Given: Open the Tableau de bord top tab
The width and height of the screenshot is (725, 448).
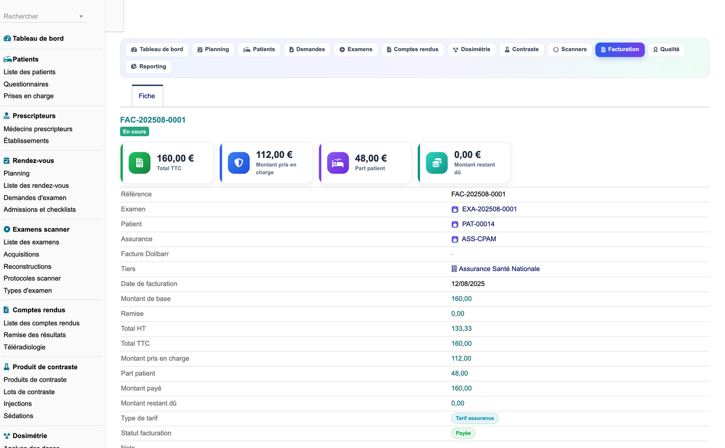Looking at the screenshot, I should coord(157,50).
